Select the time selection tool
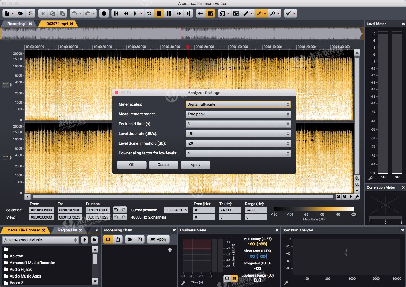 [222, 13]
